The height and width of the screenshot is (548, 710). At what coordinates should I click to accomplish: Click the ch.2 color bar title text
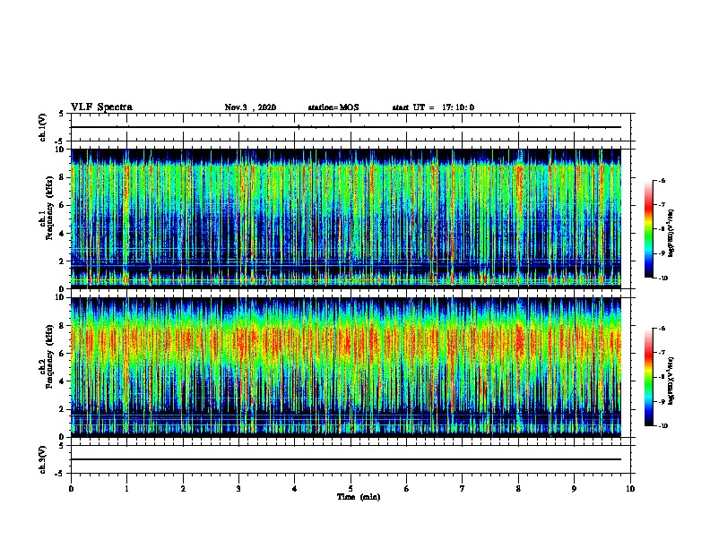[x=671, y=381]
